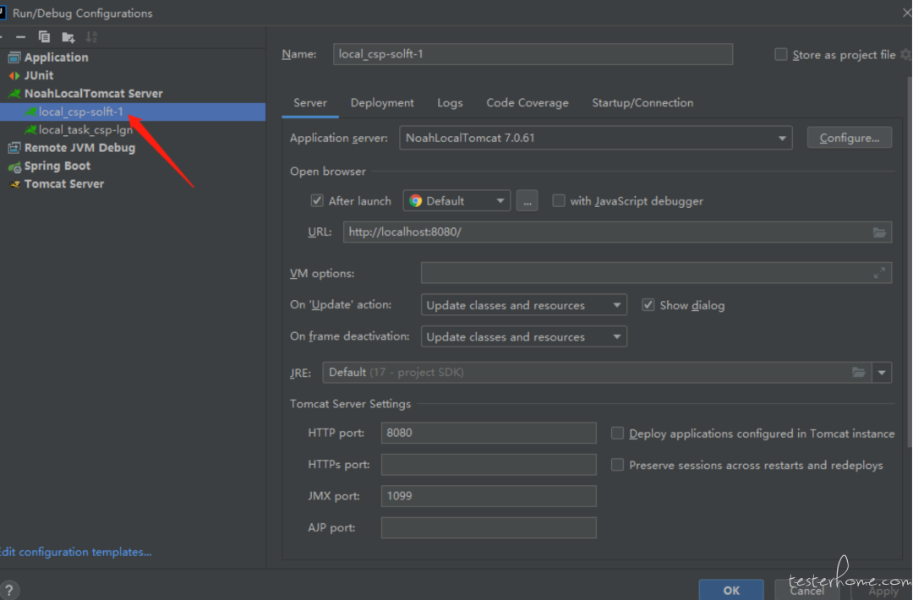This screenshot has height=600, width=913.
Task: Click the Application type icon in tree
Action: click(x=14, y=57)
